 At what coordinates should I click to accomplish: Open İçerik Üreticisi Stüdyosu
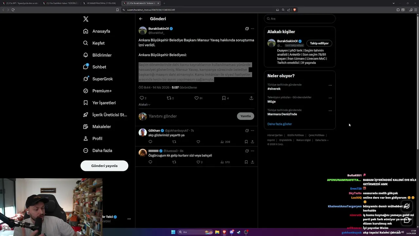pos(105,115)
